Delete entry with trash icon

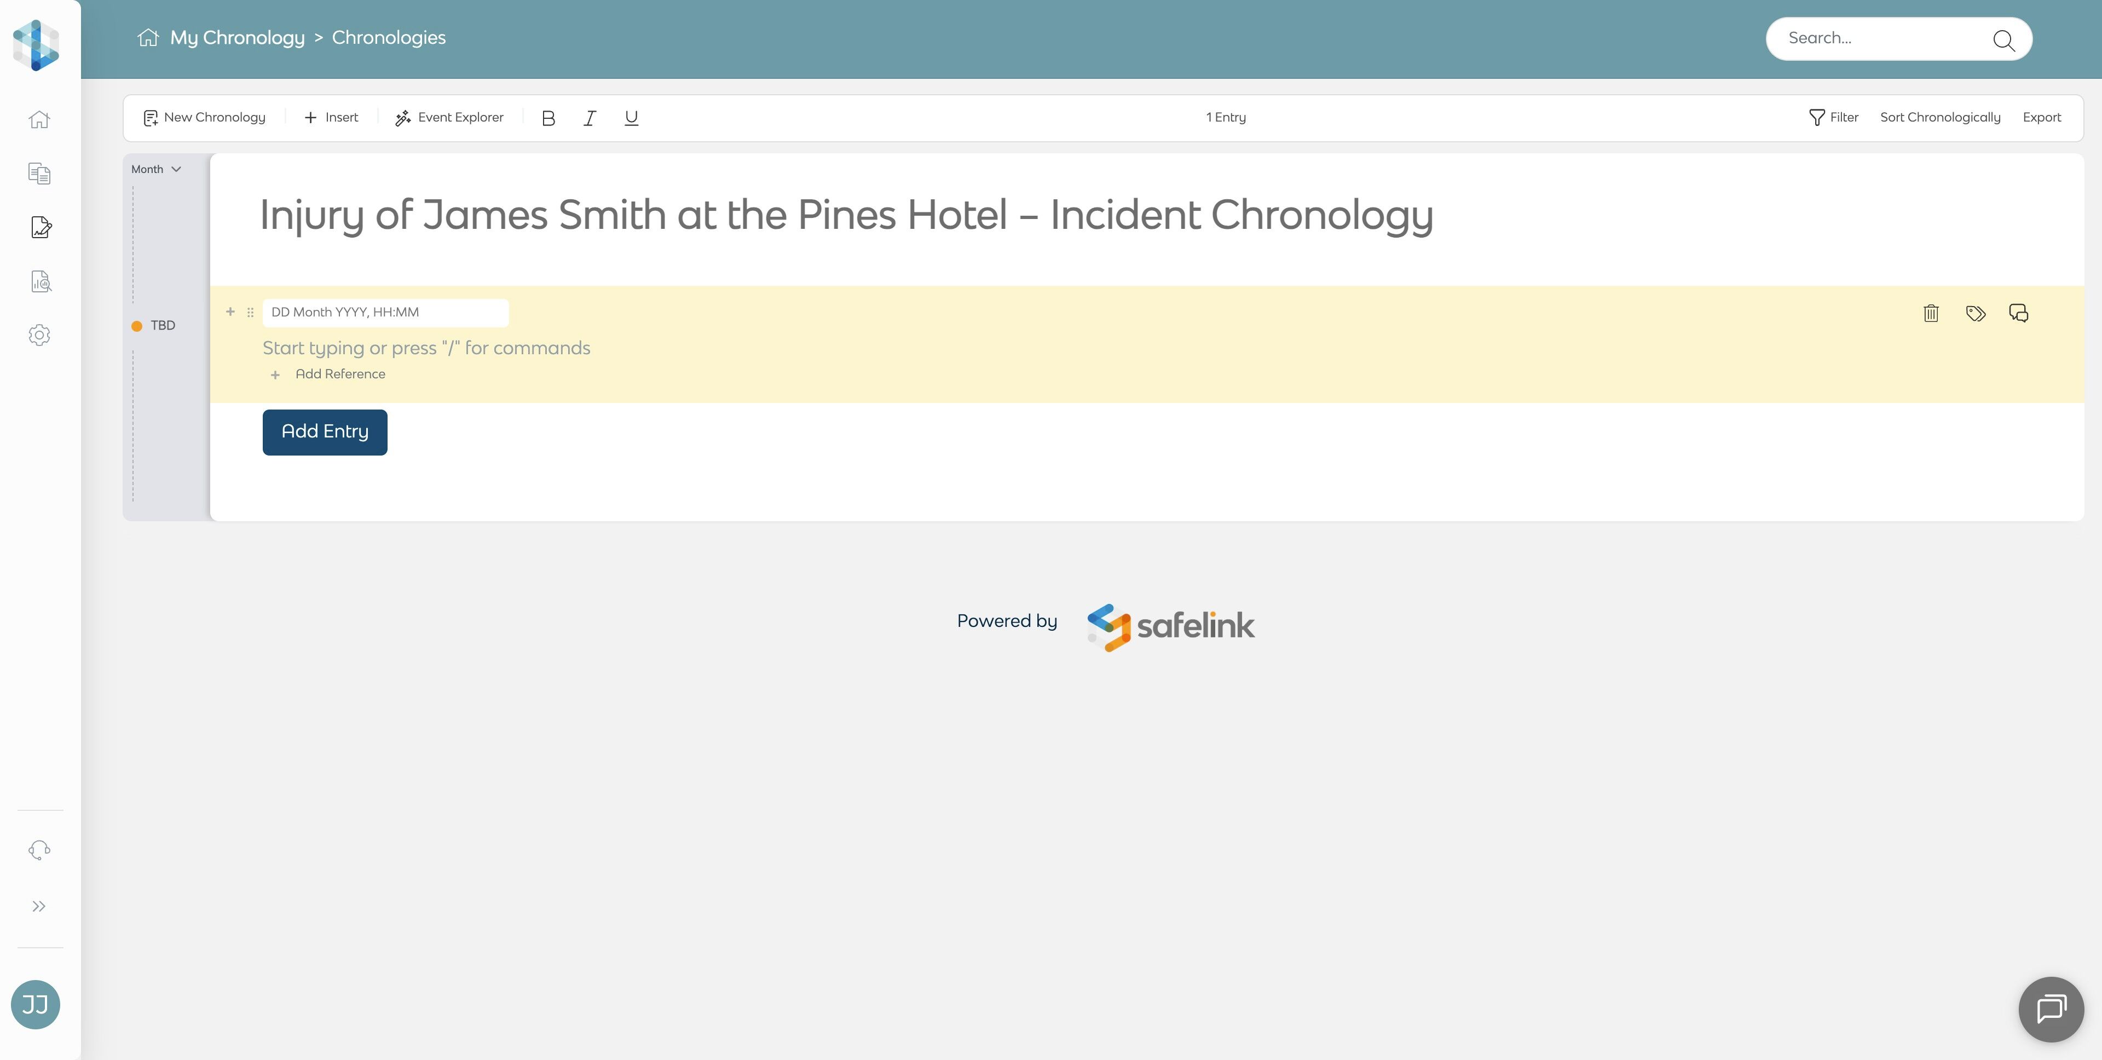[x=1931, y=313]
